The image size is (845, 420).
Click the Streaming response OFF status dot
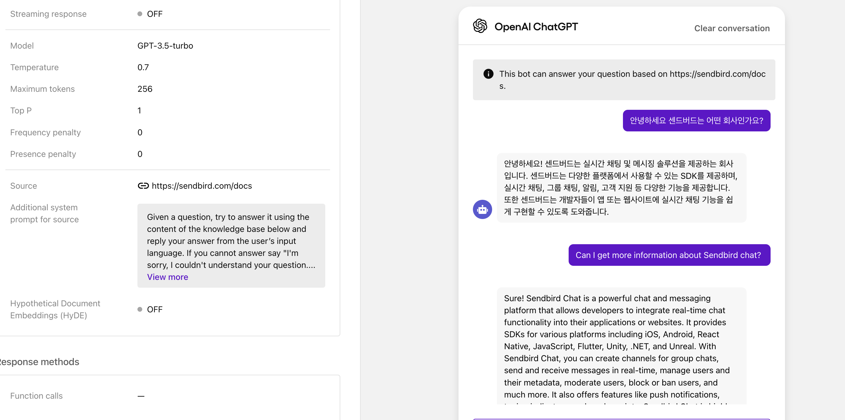(140, 14)
